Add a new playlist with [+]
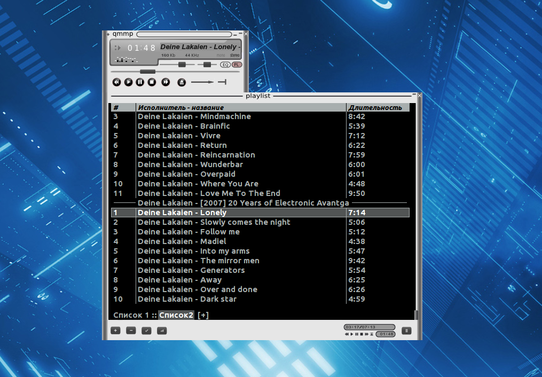Viewport: 542px width, 377px height. point(203,315)
